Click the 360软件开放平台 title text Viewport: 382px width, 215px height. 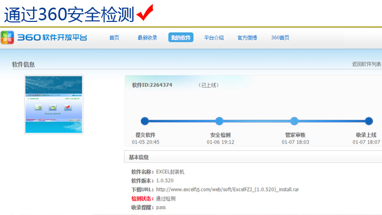pos(52,37)
